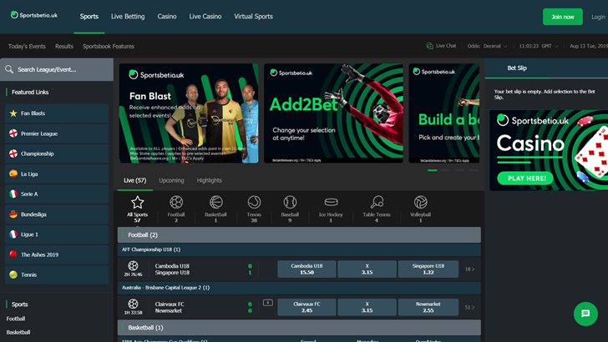
Task: Switch to the Highlights tab
Action: (209, 180)
